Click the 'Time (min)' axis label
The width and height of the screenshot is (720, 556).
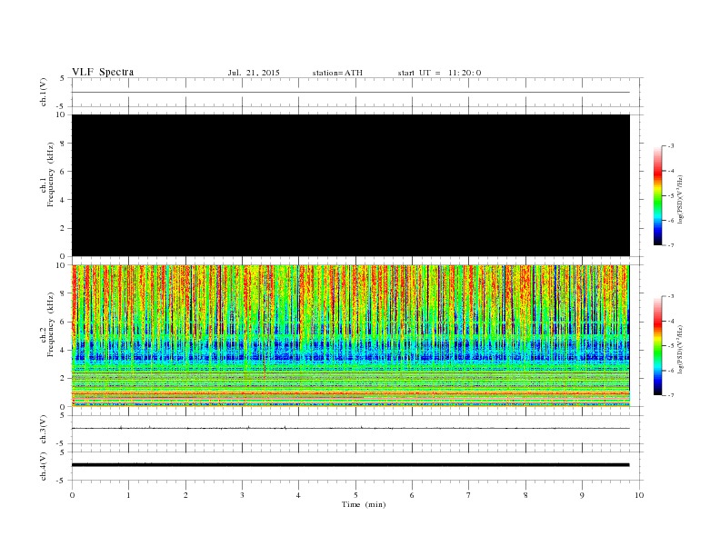point(364,504)
